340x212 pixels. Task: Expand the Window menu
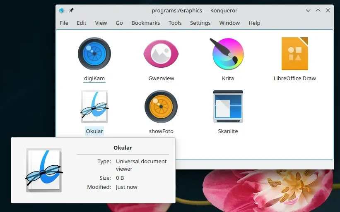pyautogui.click(x=229, y=23)
